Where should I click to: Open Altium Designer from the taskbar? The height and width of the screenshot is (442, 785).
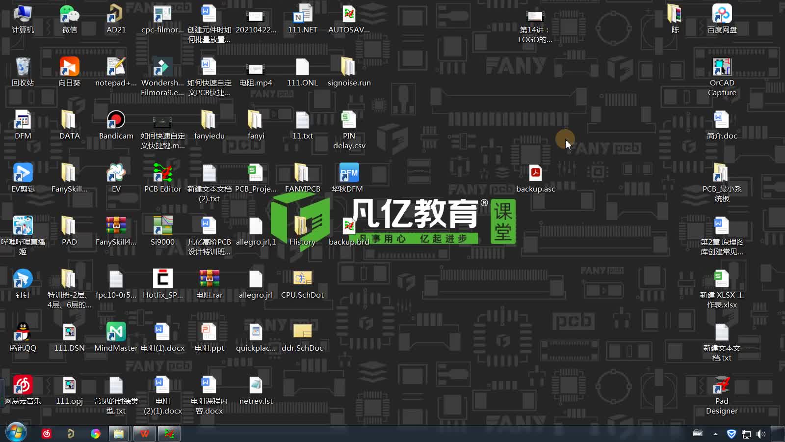coord(71,434)
